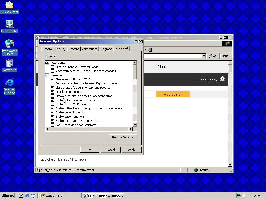Click the web search button
This screenshot has height=199, width=266.
(x=173, y=94)
